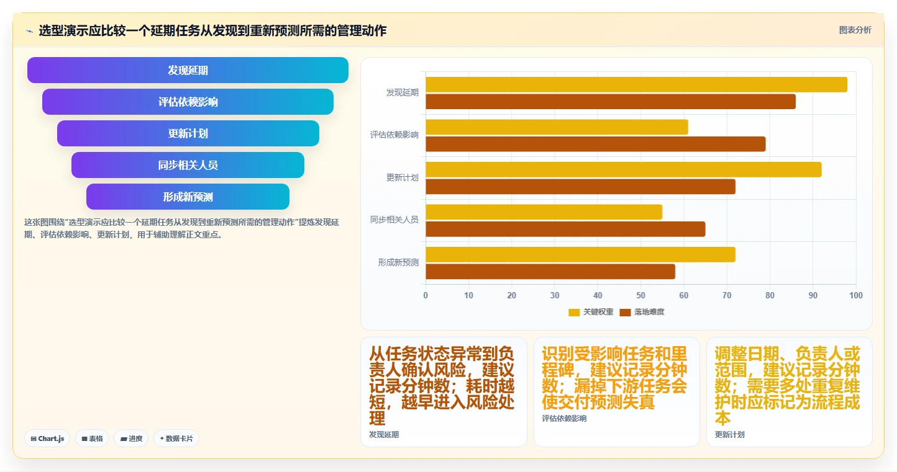897x472 pixels.
Task: Open the data card starting 从任务状态异常
Action: pyautogui.click(x=444, y=392)
